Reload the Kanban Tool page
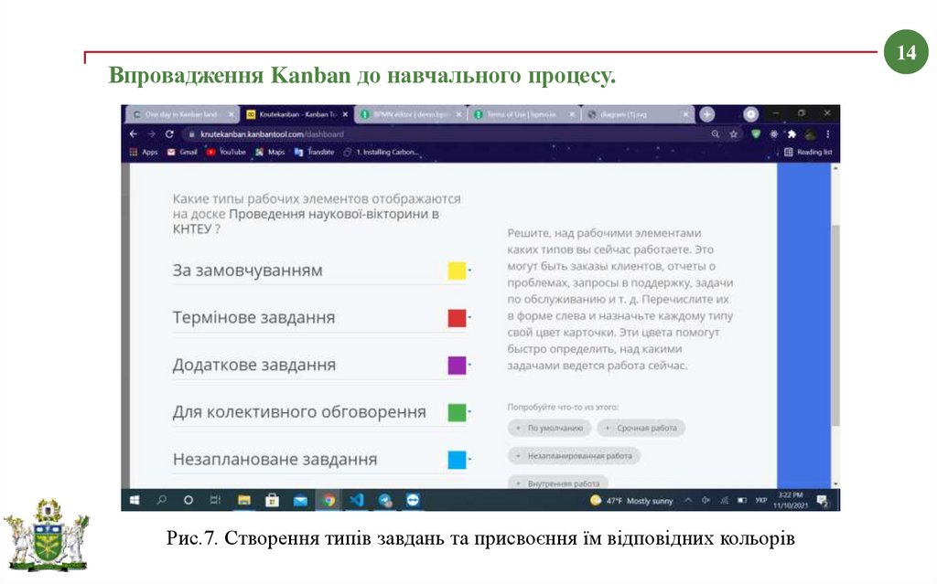The image size is (937, 584). (169, 134)
